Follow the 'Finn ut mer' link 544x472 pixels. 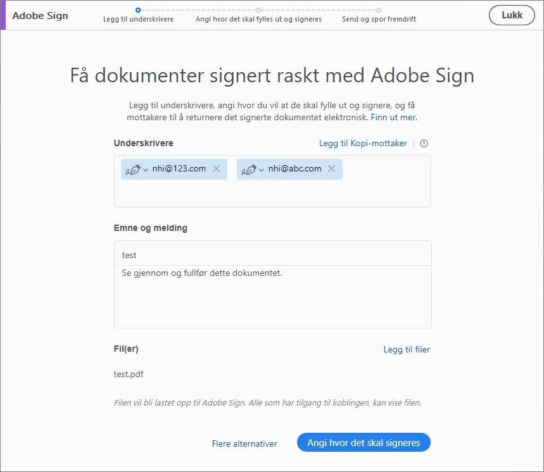pos(394,117)
